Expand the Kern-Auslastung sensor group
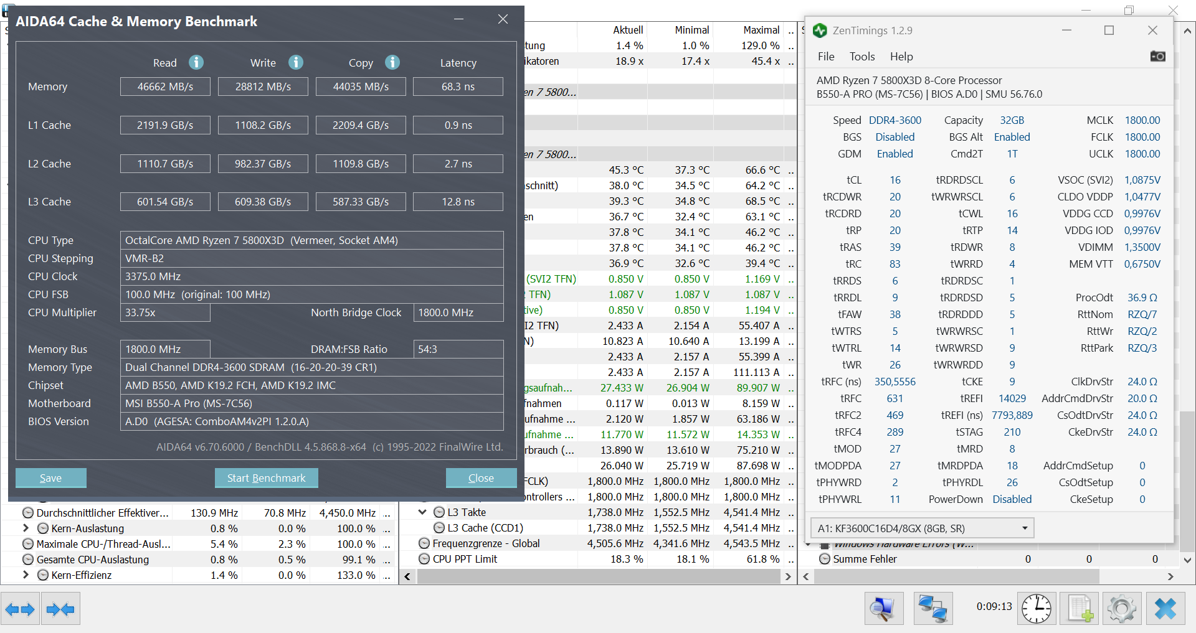The image size is (1196, 633). tap(26, 528)
